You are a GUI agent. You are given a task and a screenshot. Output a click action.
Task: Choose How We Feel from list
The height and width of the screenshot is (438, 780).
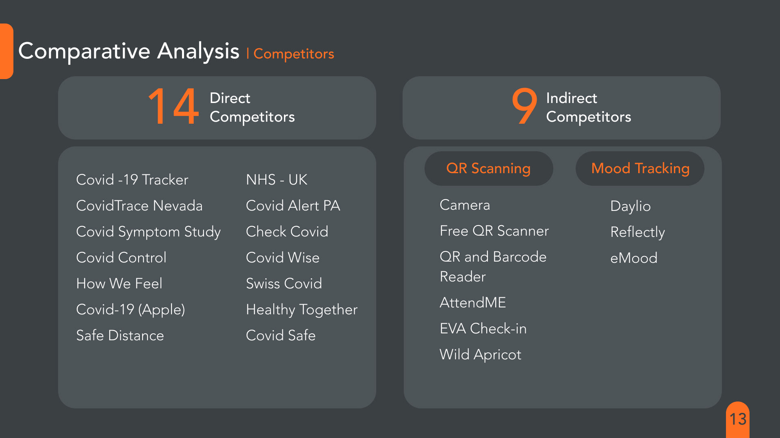pyautogui.click(x=119, y=283)
